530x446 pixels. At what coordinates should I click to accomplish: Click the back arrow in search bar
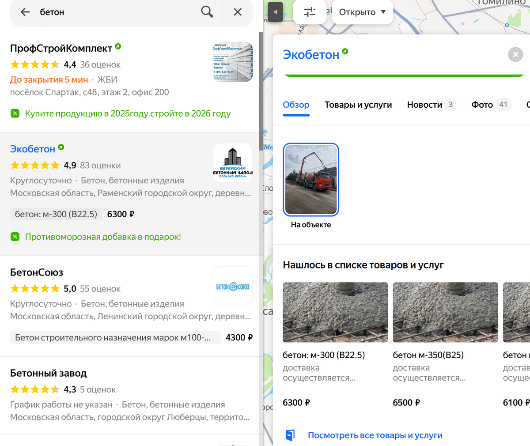[x=25, y=12]
